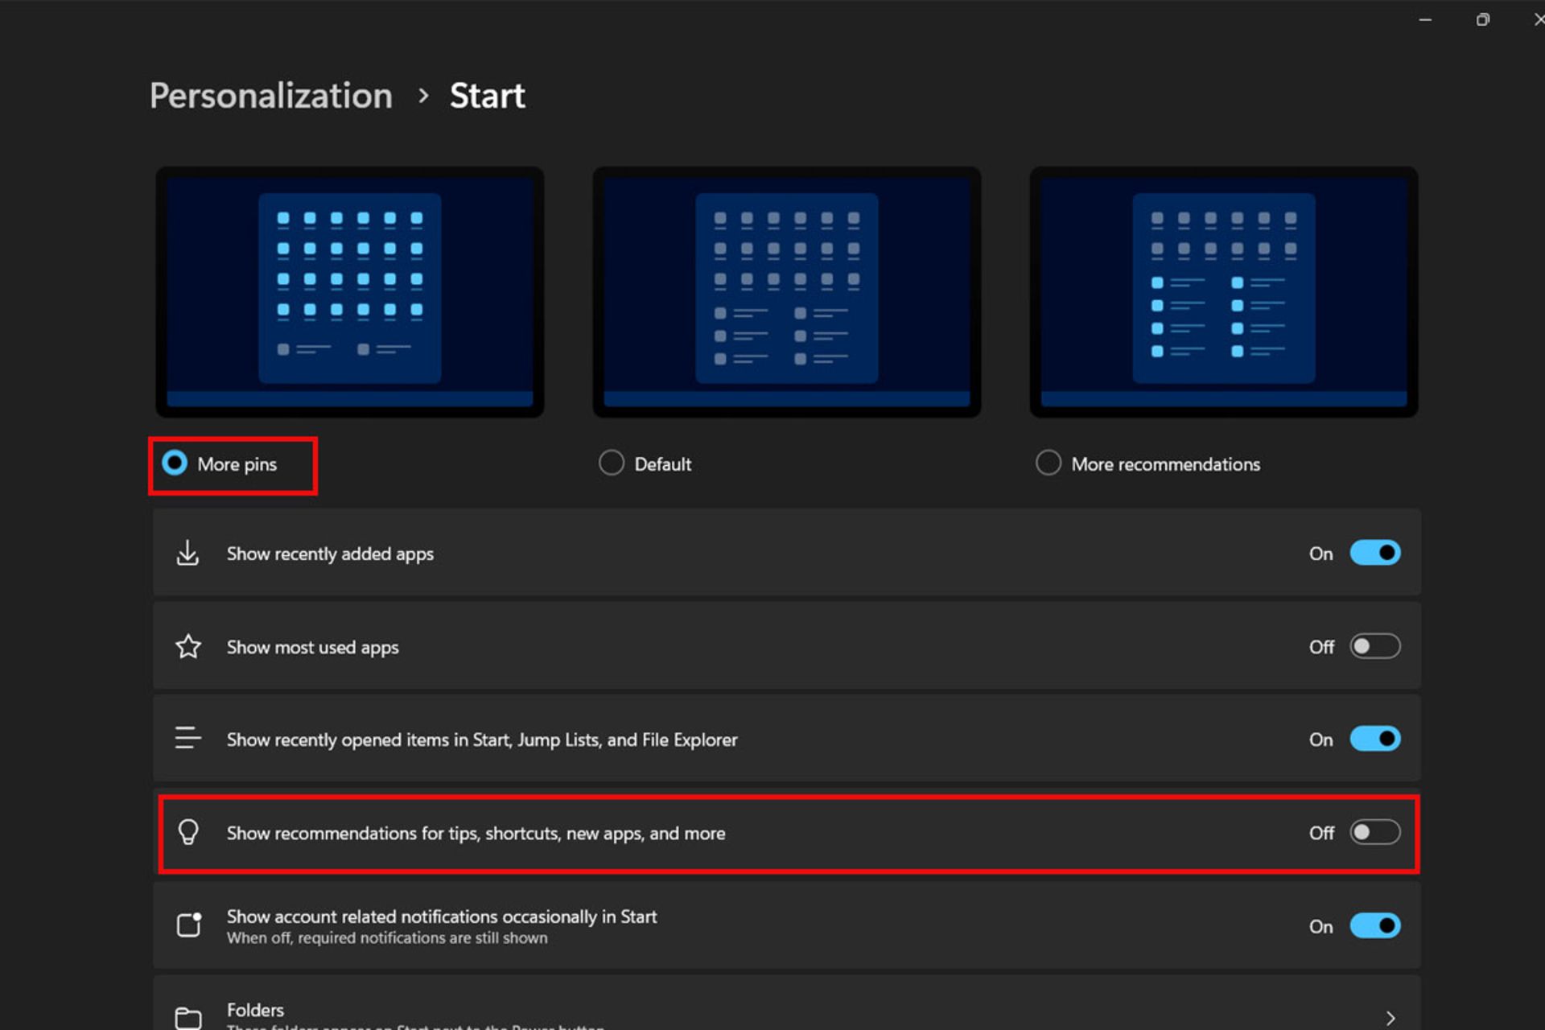This screenshot has width=1545, height=1030.
Task: Click the More pins layout preview thumbnail
Action: click(x=349, y=291)
